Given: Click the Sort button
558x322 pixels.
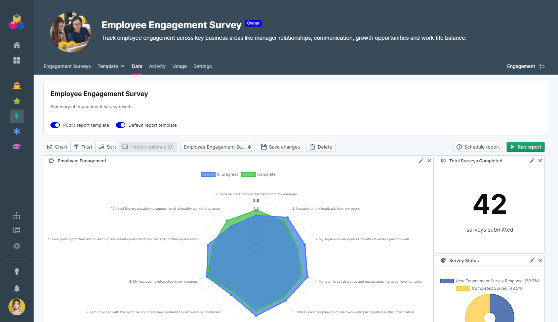Looking at the screenshot, I should pos(107,147).
